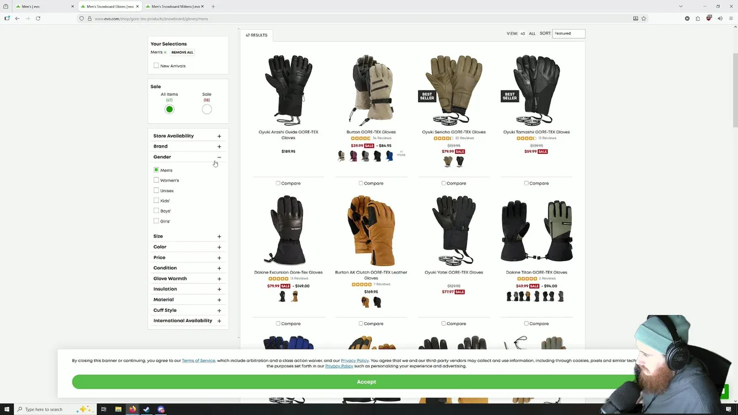Close the Men's | evo tab
Screen dimensions: 738x415
click(73, 6)
